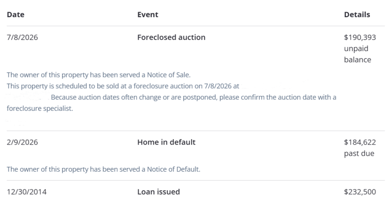
Task: Click the scheduled foreclosure auction sentence
Action: click(123, 86)
